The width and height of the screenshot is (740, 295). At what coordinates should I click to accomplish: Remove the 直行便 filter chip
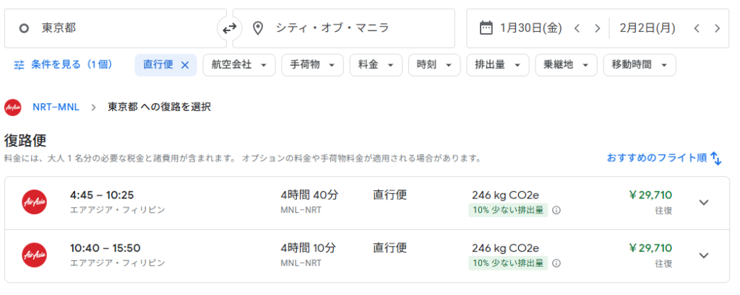tap(184, 65)
